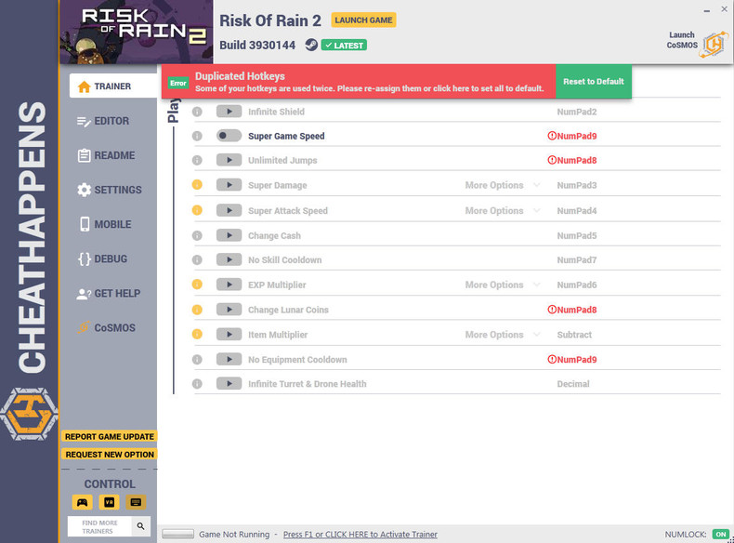Viewport: 734px width, 543px height.
Task: Open the GET HELP tab
Action: point(109,293)
